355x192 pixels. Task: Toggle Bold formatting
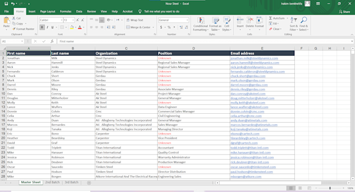(42, 27)
